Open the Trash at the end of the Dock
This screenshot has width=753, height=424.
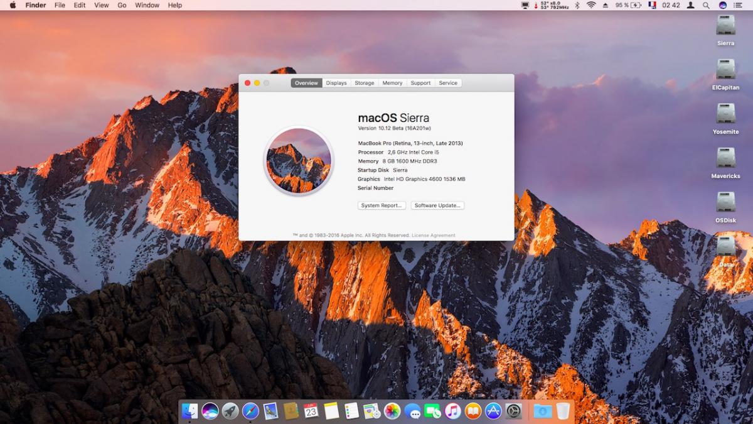click(x=562, y=411)
